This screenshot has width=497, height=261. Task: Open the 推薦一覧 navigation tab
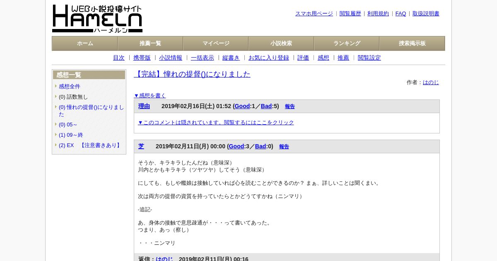[x=150, y=43]
